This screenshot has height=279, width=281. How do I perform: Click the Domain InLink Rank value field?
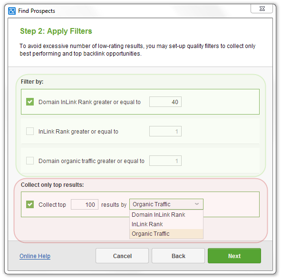(x=165, y=102)
